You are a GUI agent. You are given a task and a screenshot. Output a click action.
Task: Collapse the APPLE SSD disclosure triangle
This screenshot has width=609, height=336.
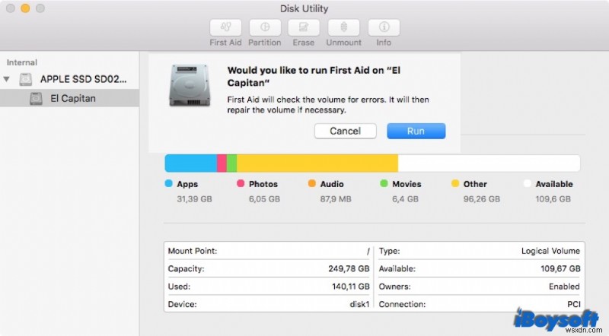click(7, 79)
